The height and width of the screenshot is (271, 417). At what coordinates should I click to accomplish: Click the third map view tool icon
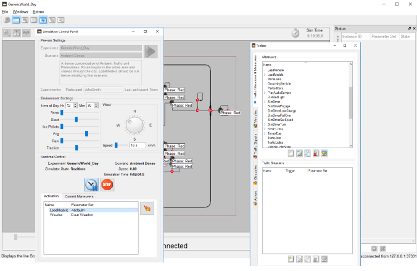click(x=26, y=33)
